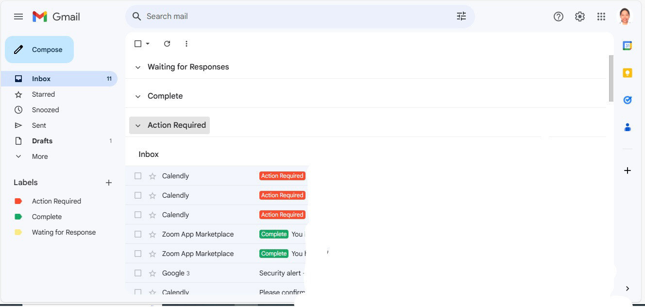Star the Google security alert email

point(153,273)
